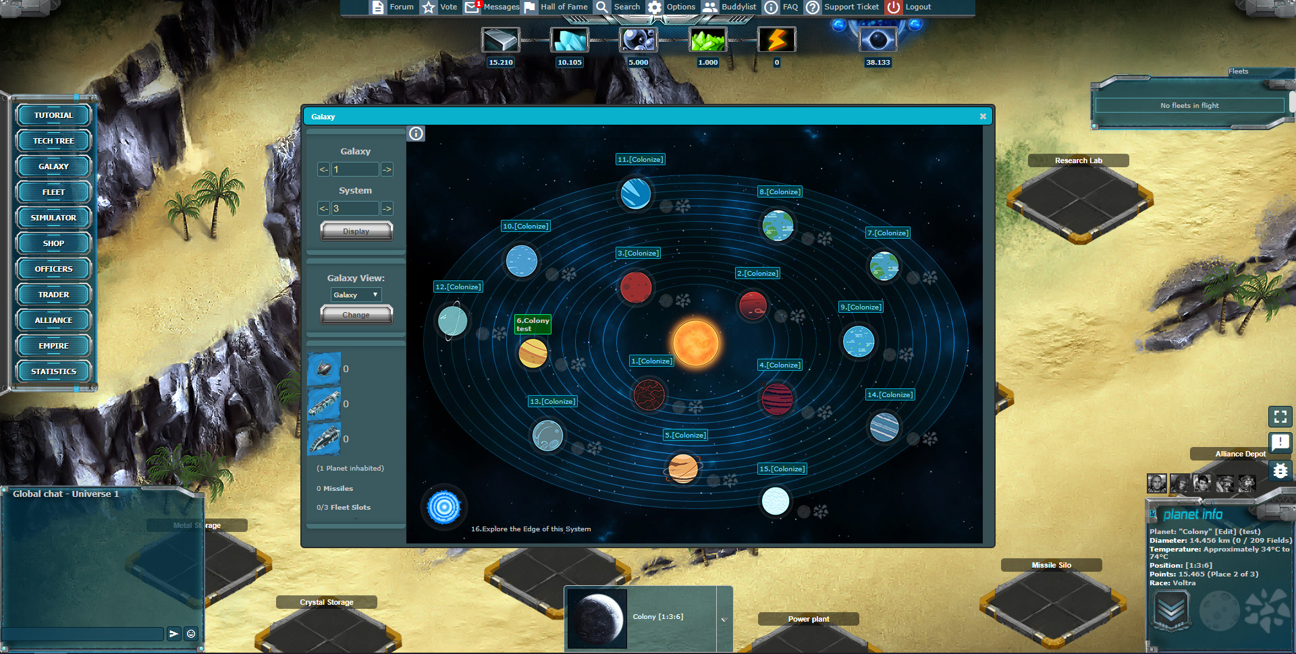Go to previous galaxy arrow

click(x=323, y=169)
